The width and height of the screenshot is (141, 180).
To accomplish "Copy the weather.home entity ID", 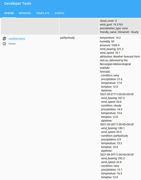I will 4,39.
